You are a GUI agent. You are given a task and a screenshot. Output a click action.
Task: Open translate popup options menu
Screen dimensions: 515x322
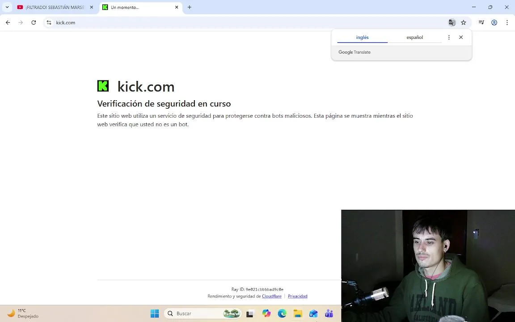449,38
